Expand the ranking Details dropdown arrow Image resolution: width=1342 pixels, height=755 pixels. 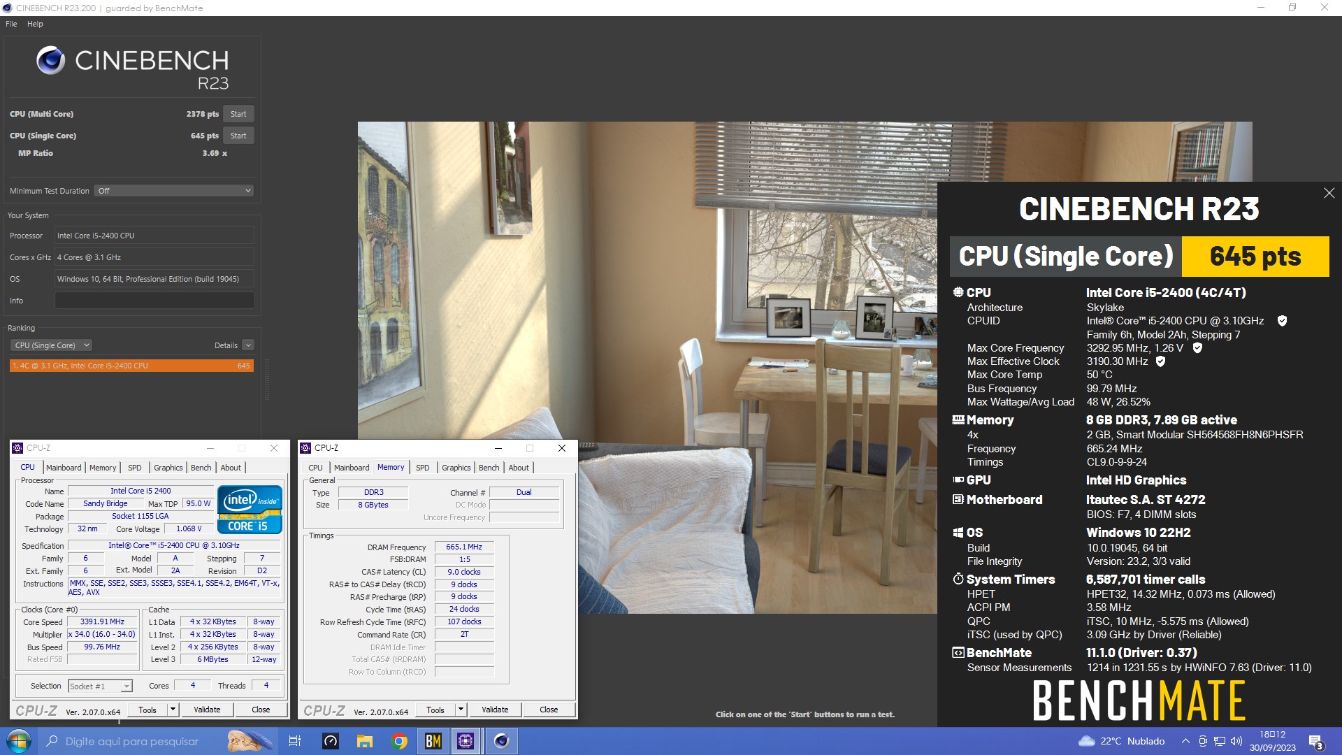248,345
